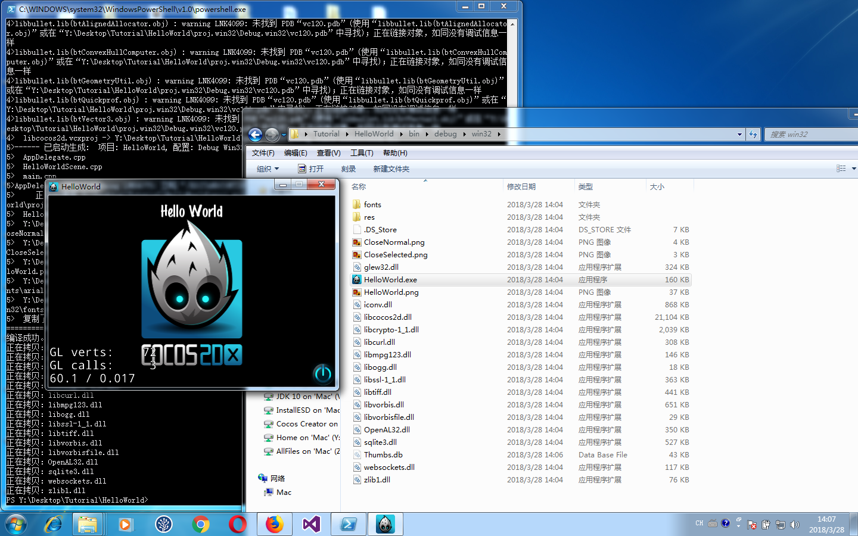Viewport: 858px width, 536px height.
Task: Select the Network (网络) item in the navigation pane
Action: (272, 478)
